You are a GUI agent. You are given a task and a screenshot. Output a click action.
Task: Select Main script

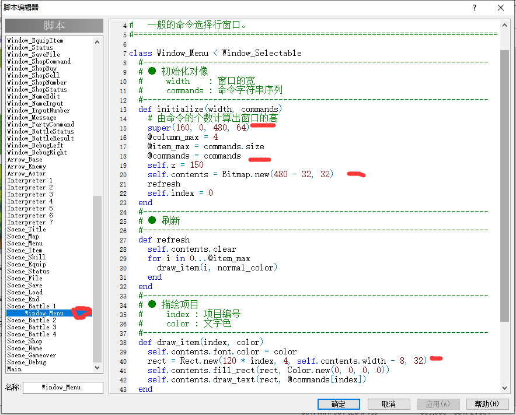click(x=15, y=369)
